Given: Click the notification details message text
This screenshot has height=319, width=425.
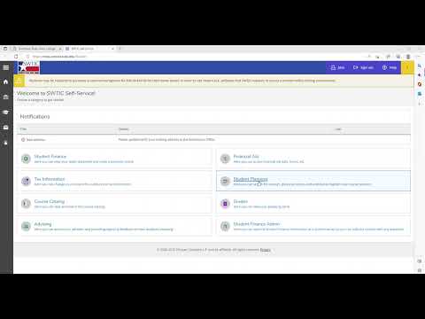Looking at the screenshot, I should point(166,139).
